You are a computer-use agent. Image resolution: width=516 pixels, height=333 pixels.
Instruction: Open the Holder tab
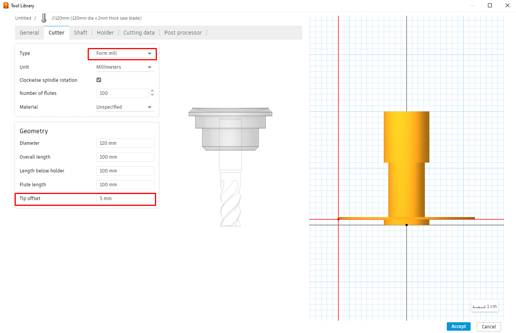coord(105,32)
